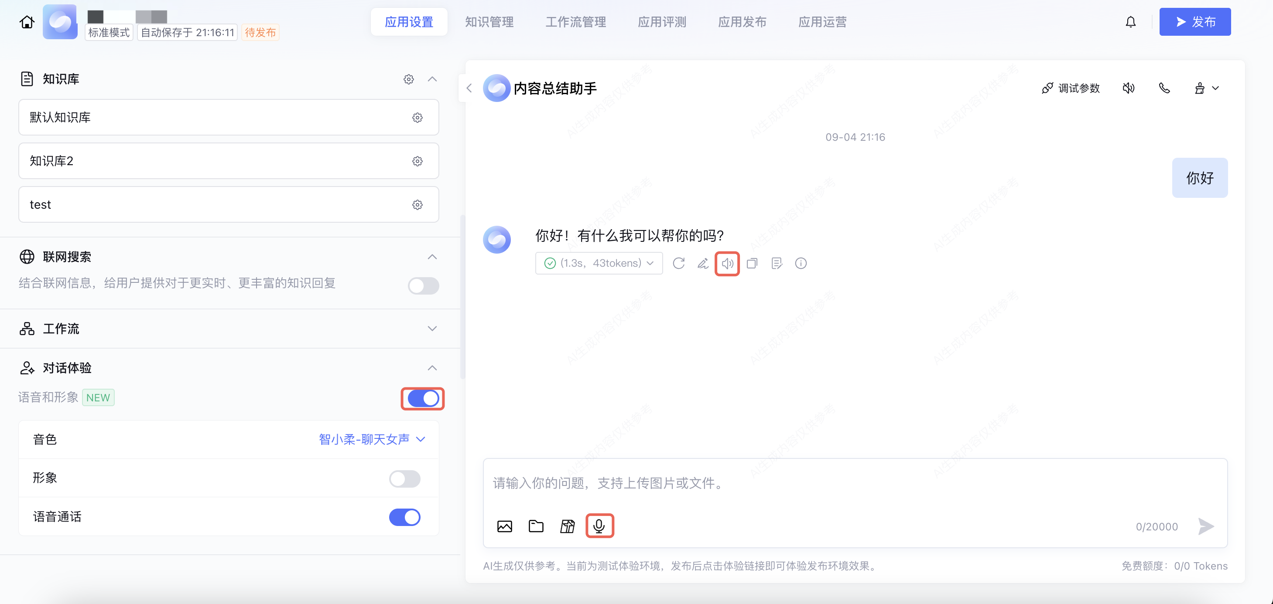Expand the response time and tokens dropdown
The image size is (1273, 604).
(599, 264)
